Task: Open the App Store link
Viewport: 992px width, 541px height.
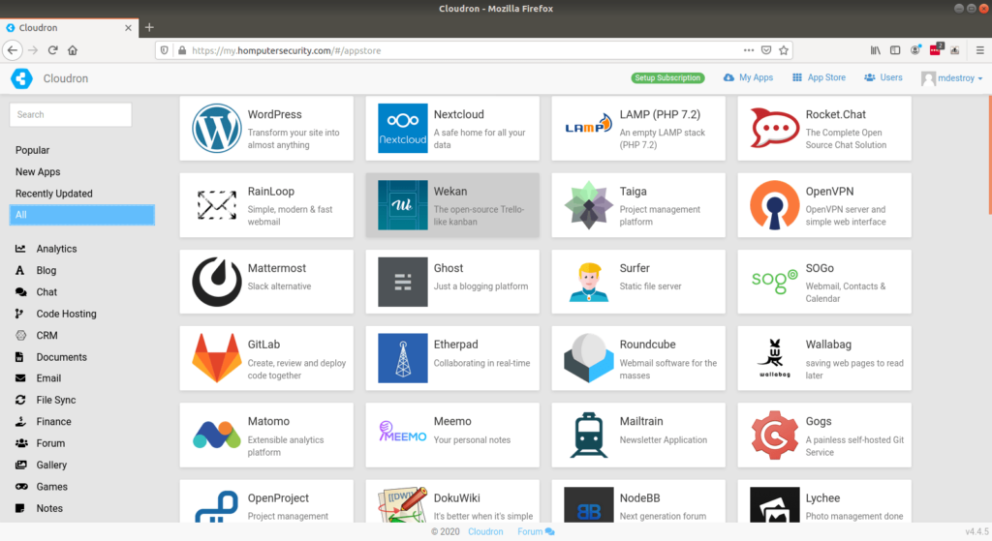Action: (x=820, y=77)
